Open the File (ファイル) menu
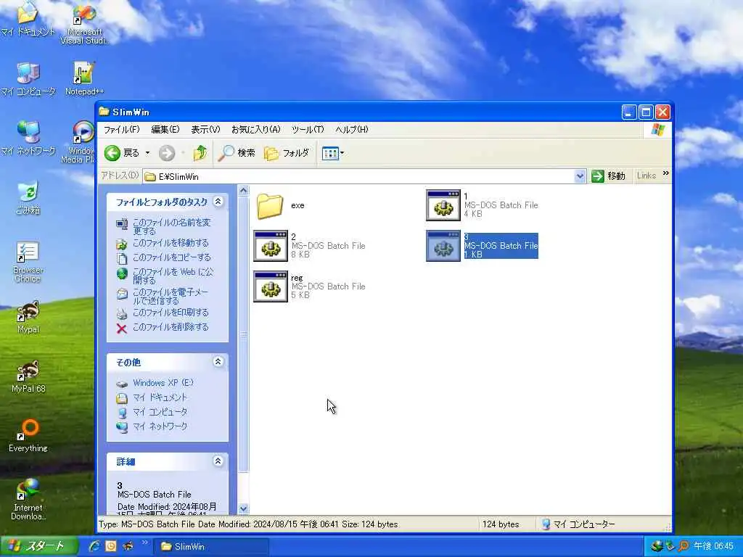 (121, 129)
